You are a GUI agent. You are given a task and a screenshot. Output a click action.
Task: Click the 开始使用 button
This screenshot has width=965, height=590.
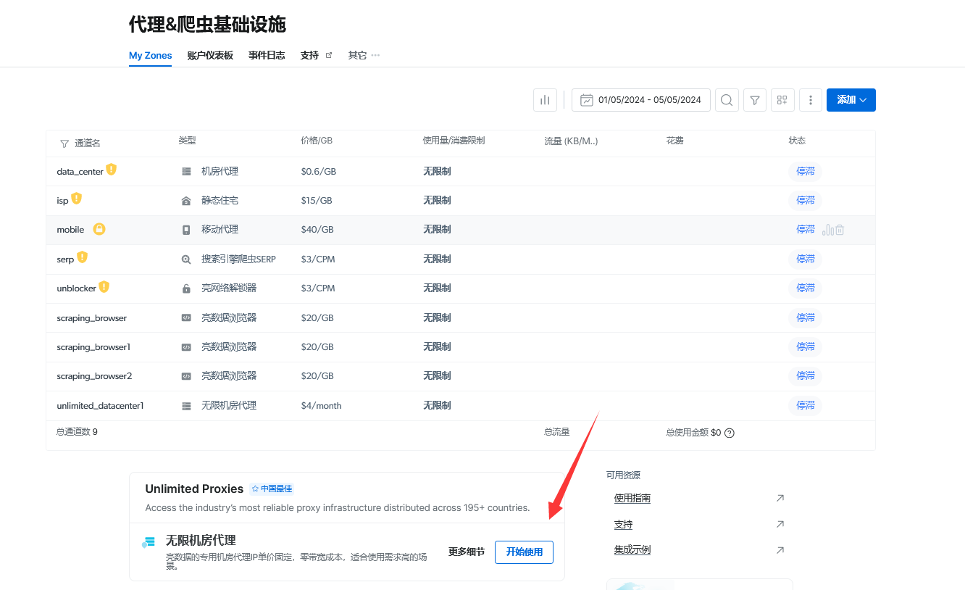524,552
